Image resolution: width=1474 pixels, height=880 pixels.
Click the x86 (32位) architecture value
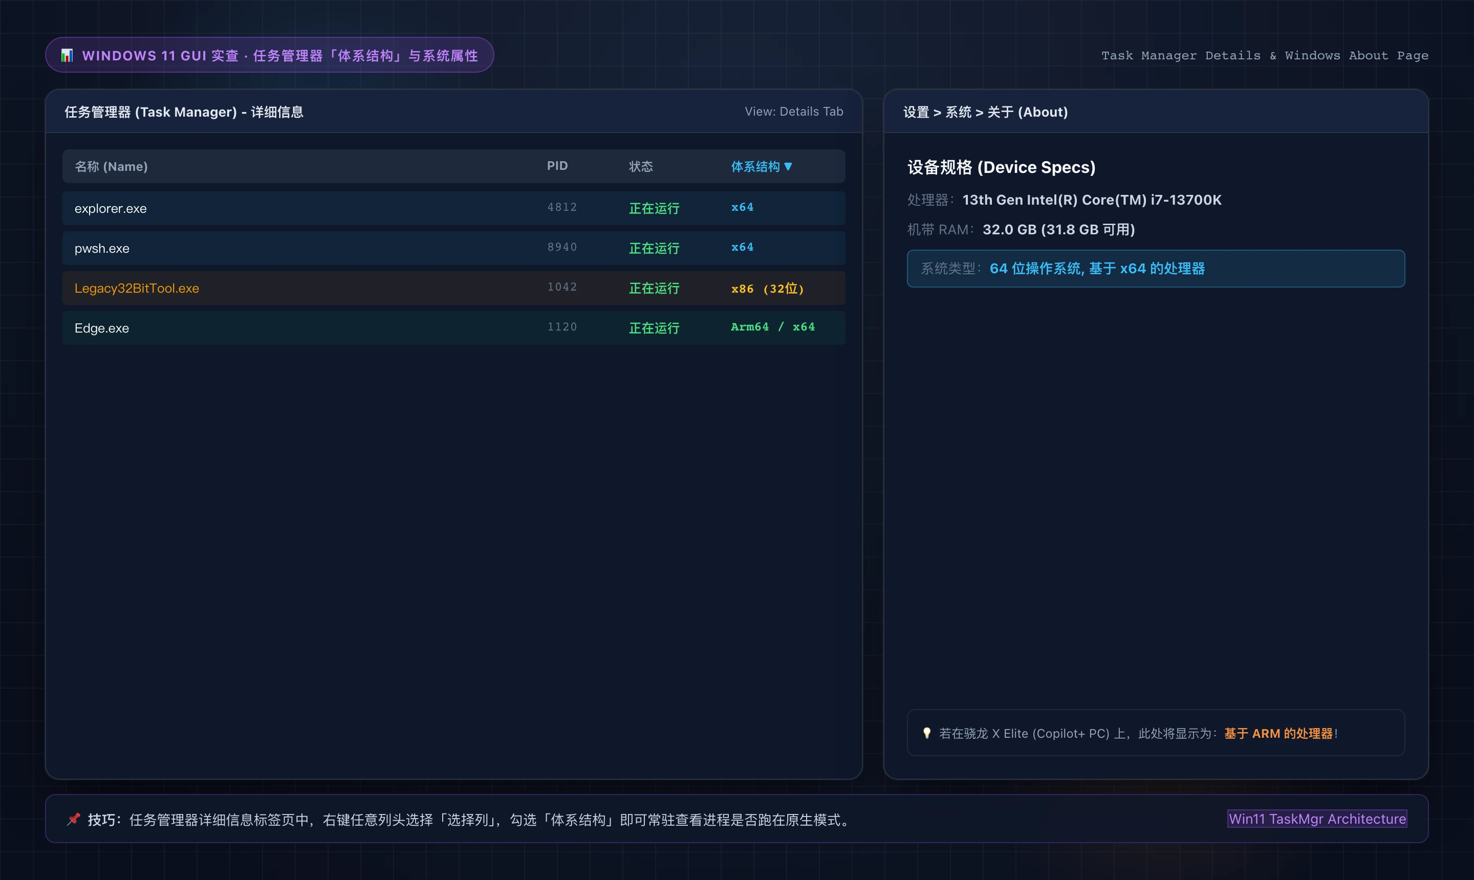tap(767, 288)
